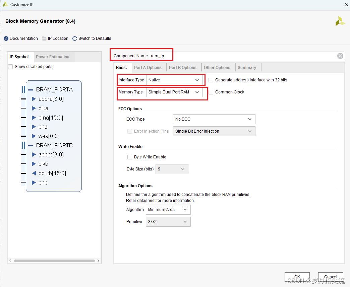Image resolution: width=350 pixels, height=287 pixels.
Task: Click the Vivado logo in title bar
Action: click(5, 4)
